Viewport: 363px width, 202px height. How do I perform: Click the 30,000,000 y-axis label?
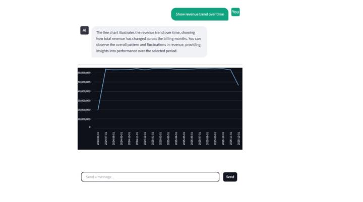[84, 101]
